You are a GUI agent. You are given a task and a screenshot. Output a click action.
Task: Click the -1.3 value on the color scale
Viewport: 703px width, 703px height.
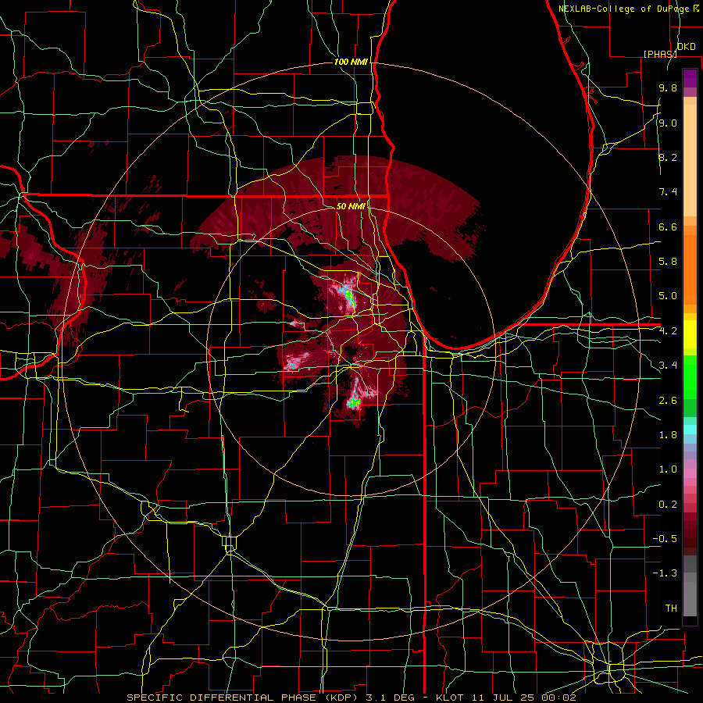pos(665,573)
